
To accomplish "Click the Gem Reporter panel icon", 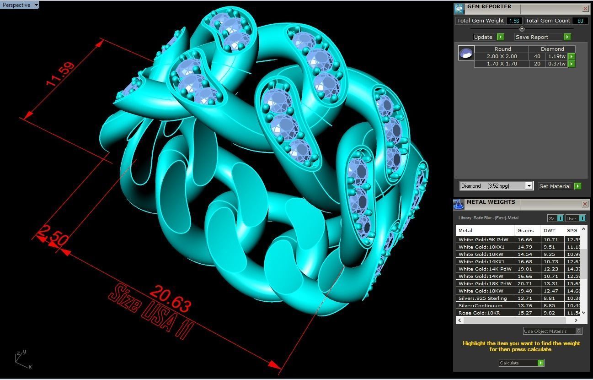I will [459, 9].
